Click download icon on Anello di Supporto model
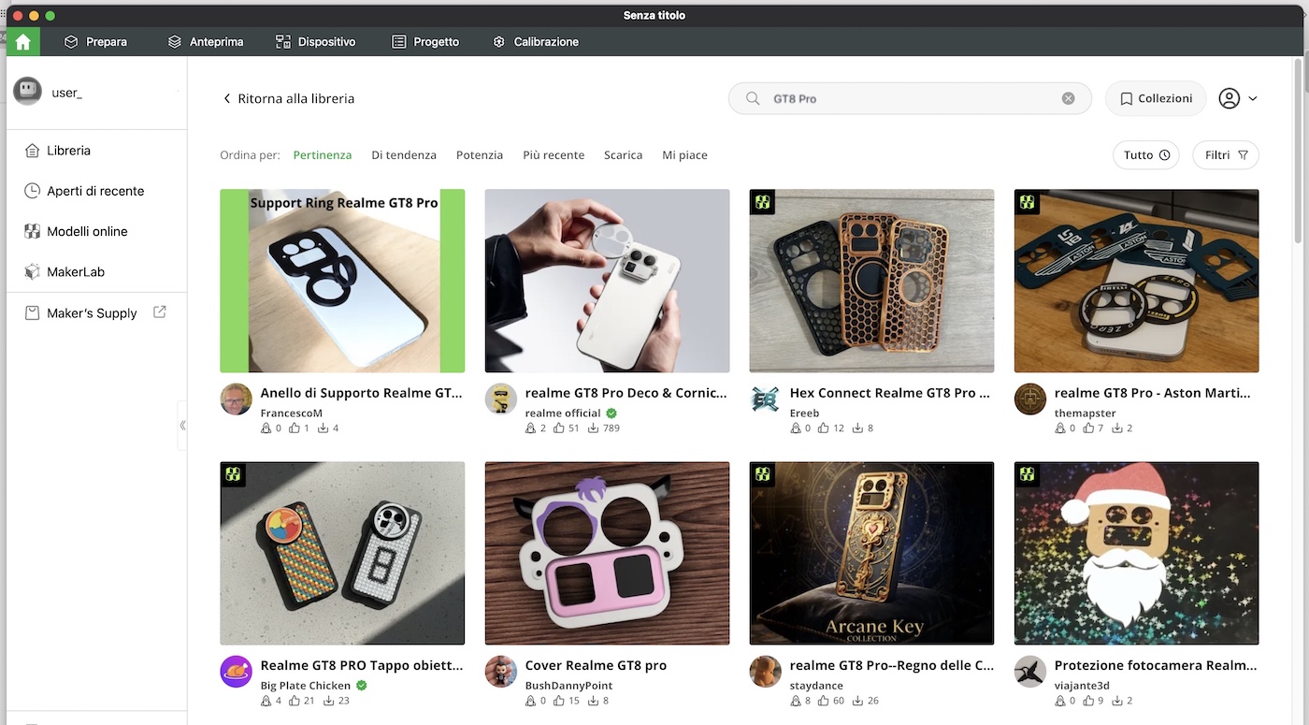 [x=323, y=428]
